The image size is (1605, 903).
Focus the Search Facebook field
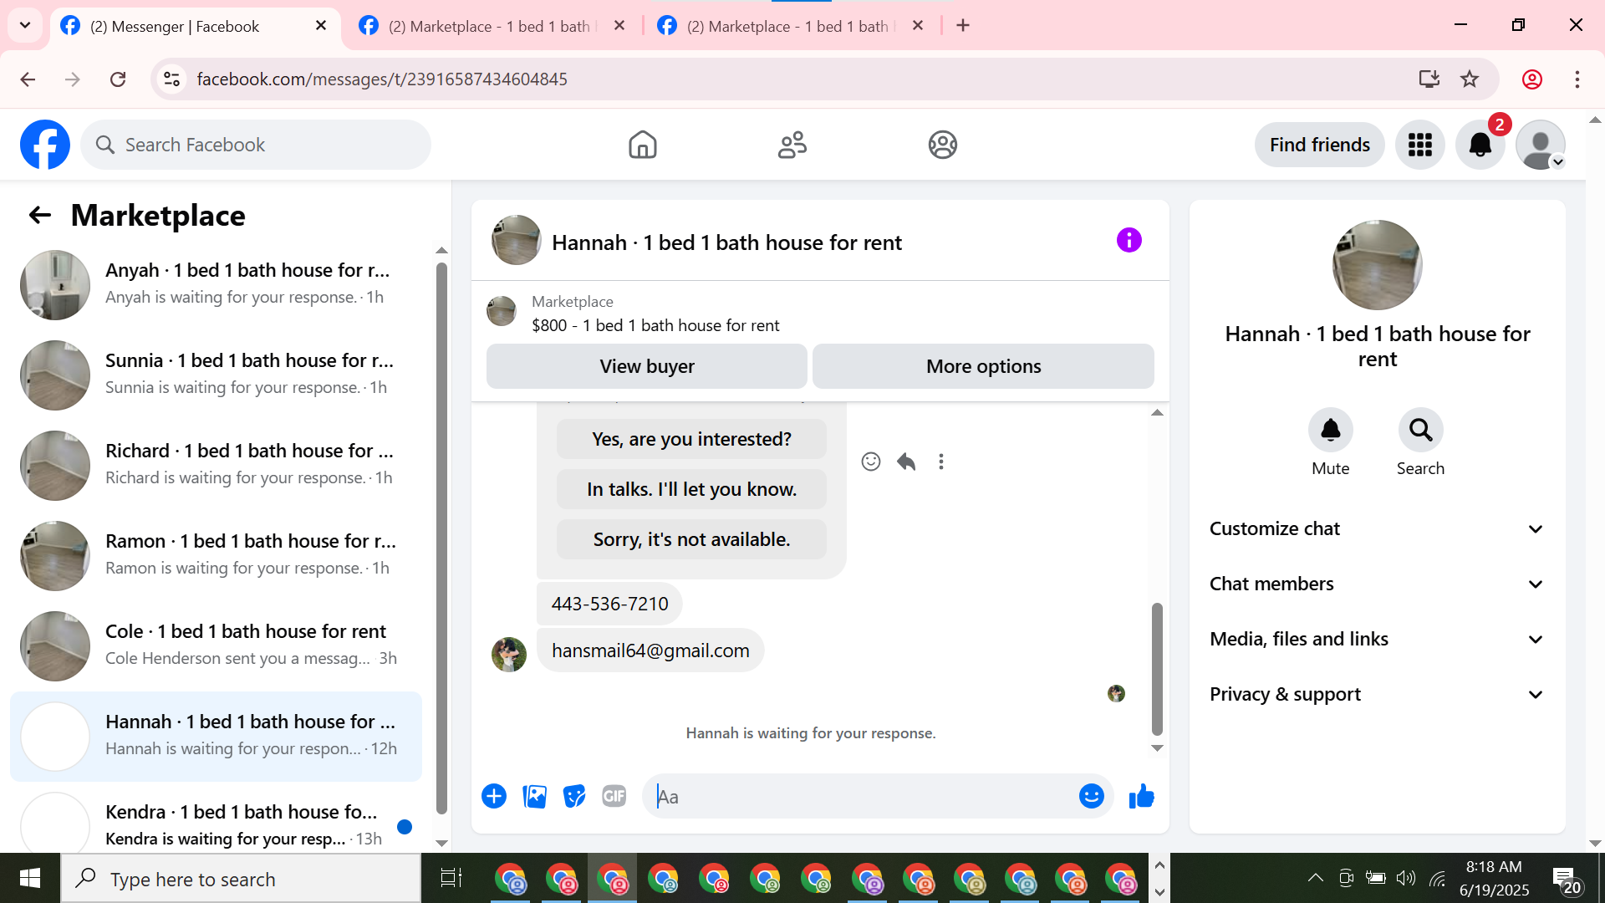point(256,145)
